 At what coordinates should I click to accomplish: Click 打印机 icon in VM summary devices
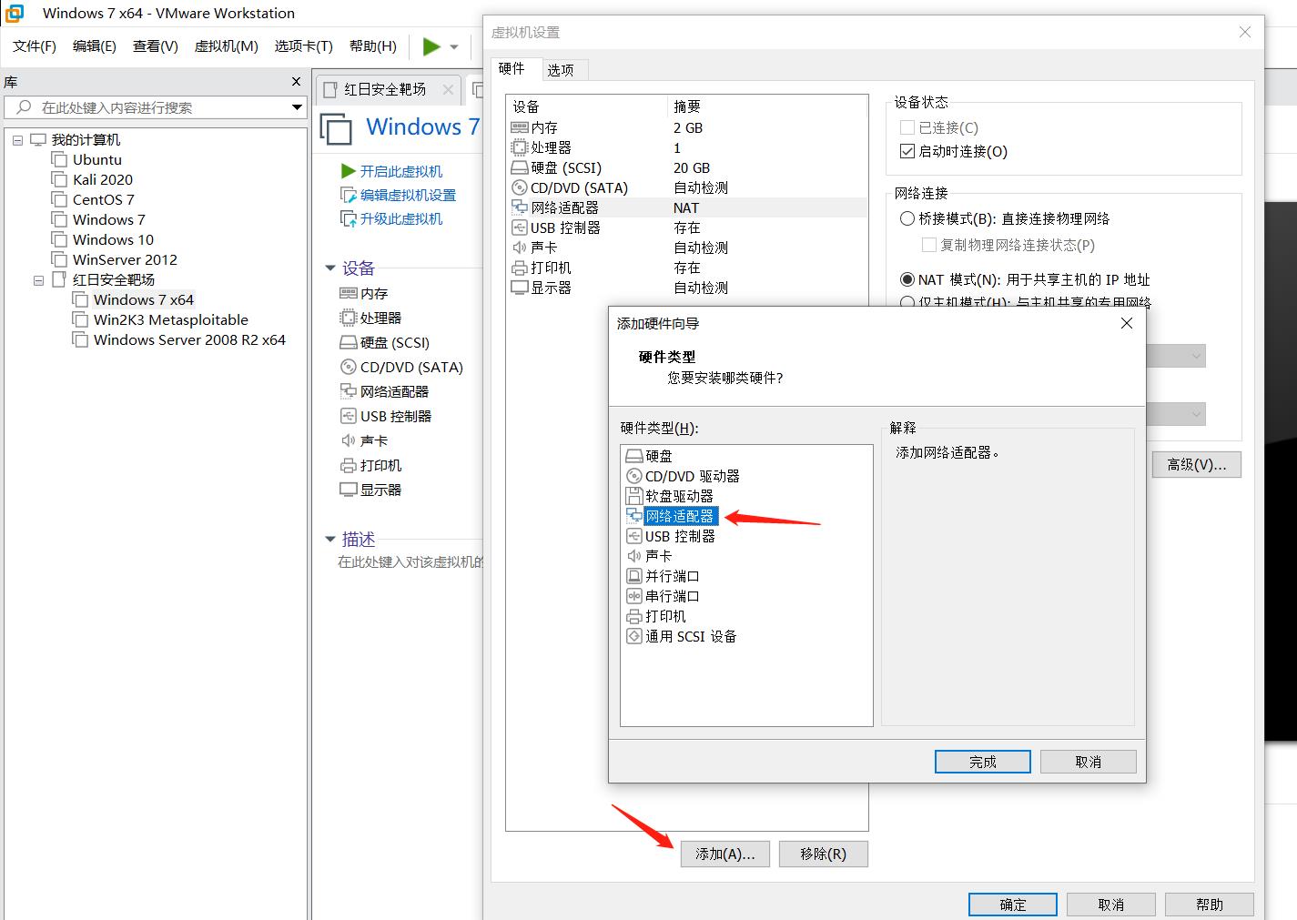348,465
